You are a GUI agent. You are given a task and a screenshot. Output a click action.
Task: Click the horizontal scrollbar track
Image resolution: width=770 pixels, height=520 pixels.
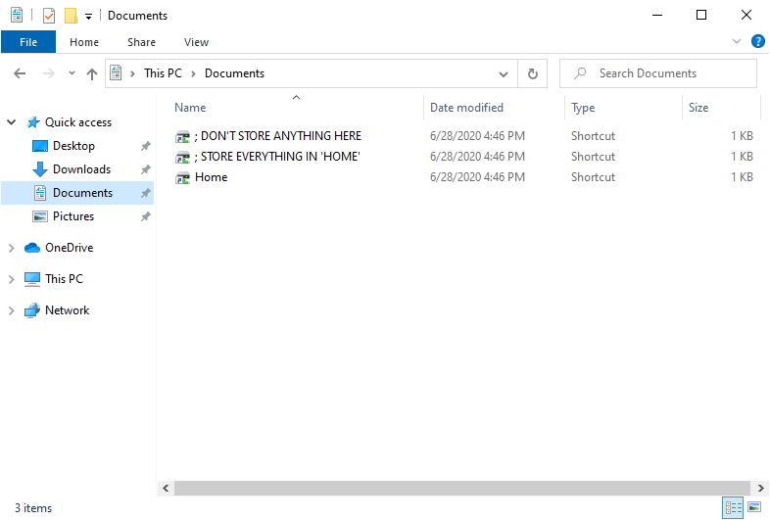click(460, 488)
